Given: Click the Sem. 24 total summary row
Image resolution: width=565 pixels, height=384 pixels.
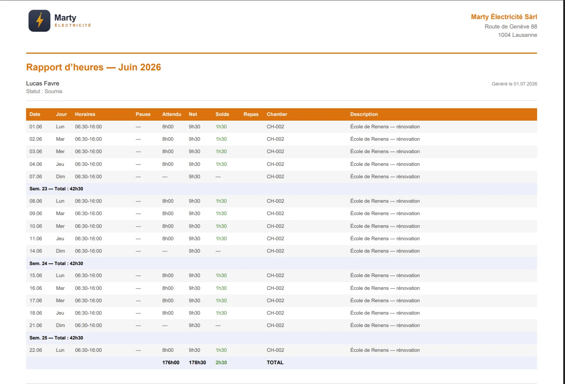Looking at the screenshot, I should pos(281,263).
